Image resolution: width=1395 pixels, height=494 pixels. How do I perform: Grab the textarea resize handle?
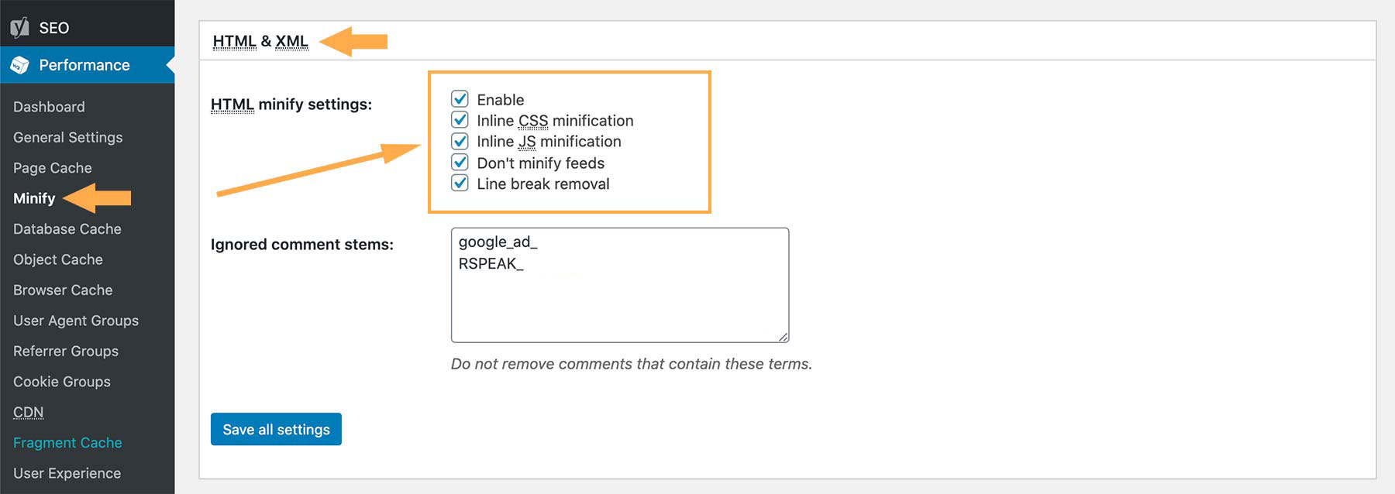point(784,337)
